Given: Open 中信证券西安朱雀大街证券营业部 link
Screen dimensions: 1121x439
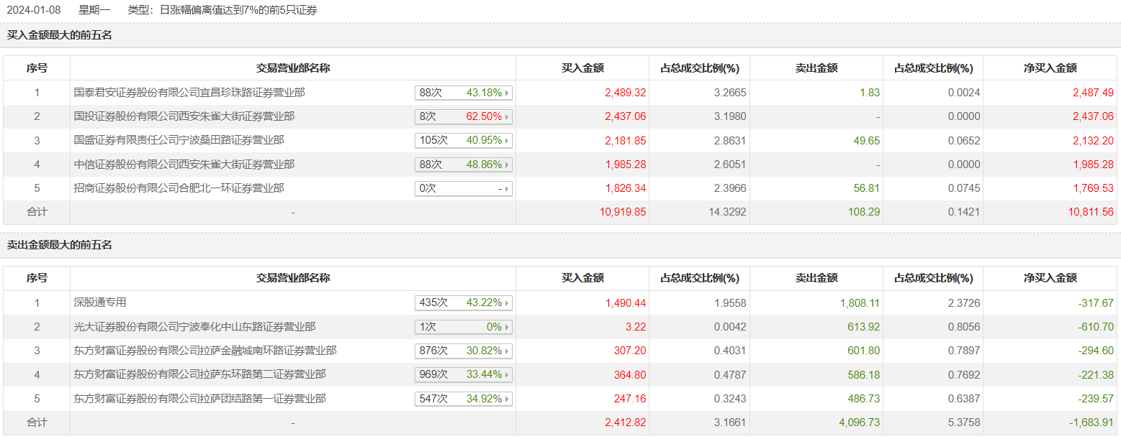Looking at the screenshot, I should 184,165.
